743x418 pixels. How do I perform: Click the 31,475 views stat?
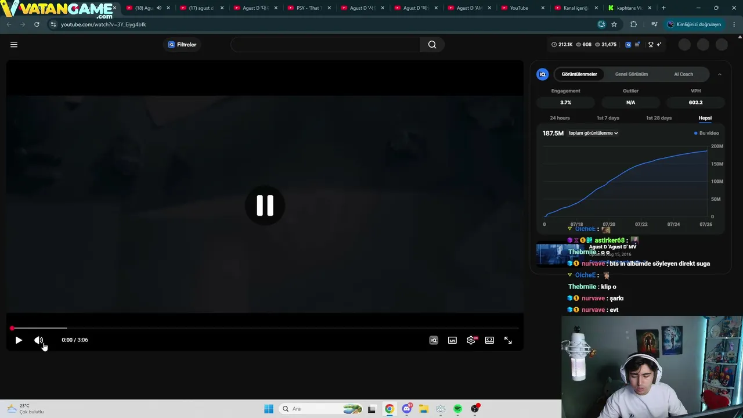tap(605, 45)
